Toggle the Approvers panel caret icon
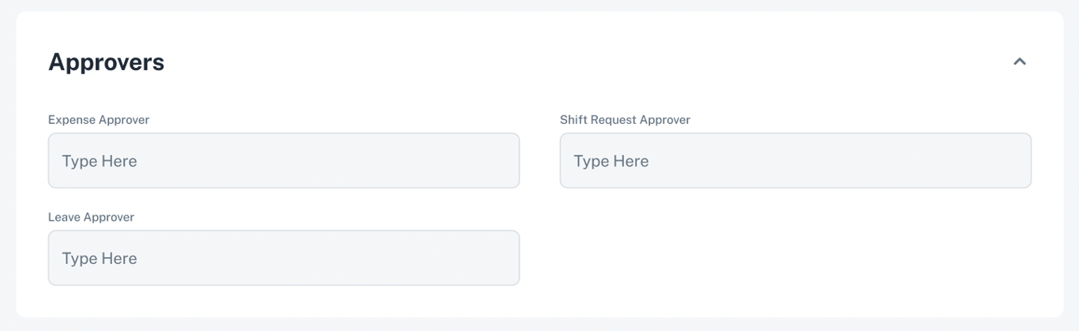The width and height of the screenshot is (1079, 331). [x=1019, y=61]
